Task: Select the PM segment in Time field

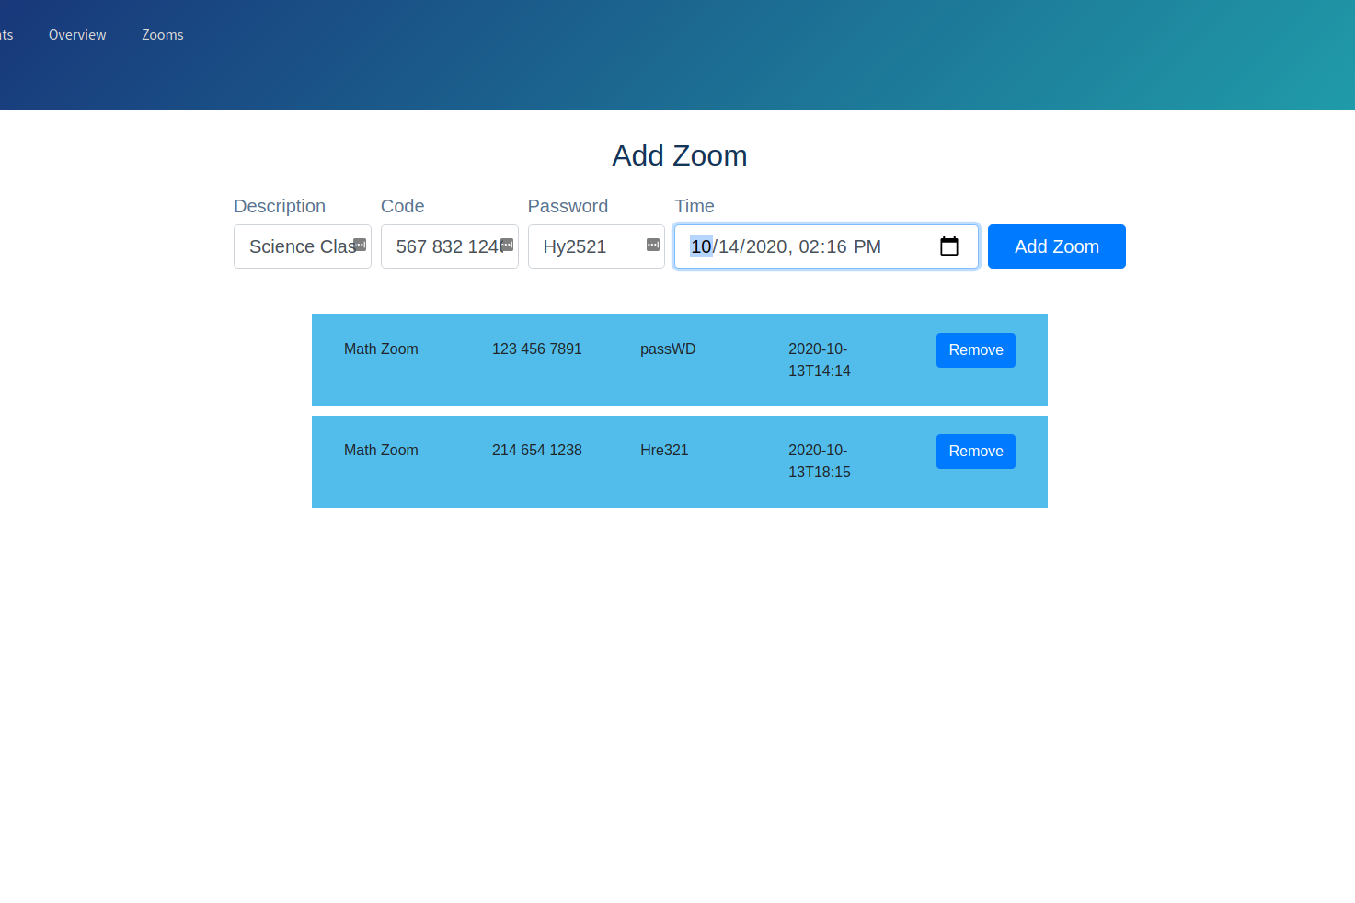Action: coord(867,246)
